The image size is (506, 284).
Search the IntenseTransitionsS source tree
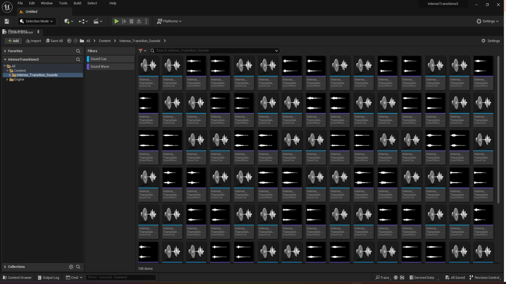click(x=78, y=60)
